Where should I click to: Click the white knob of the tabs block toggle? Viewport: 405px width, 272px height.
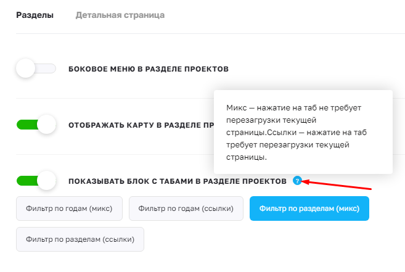[46, 181]
